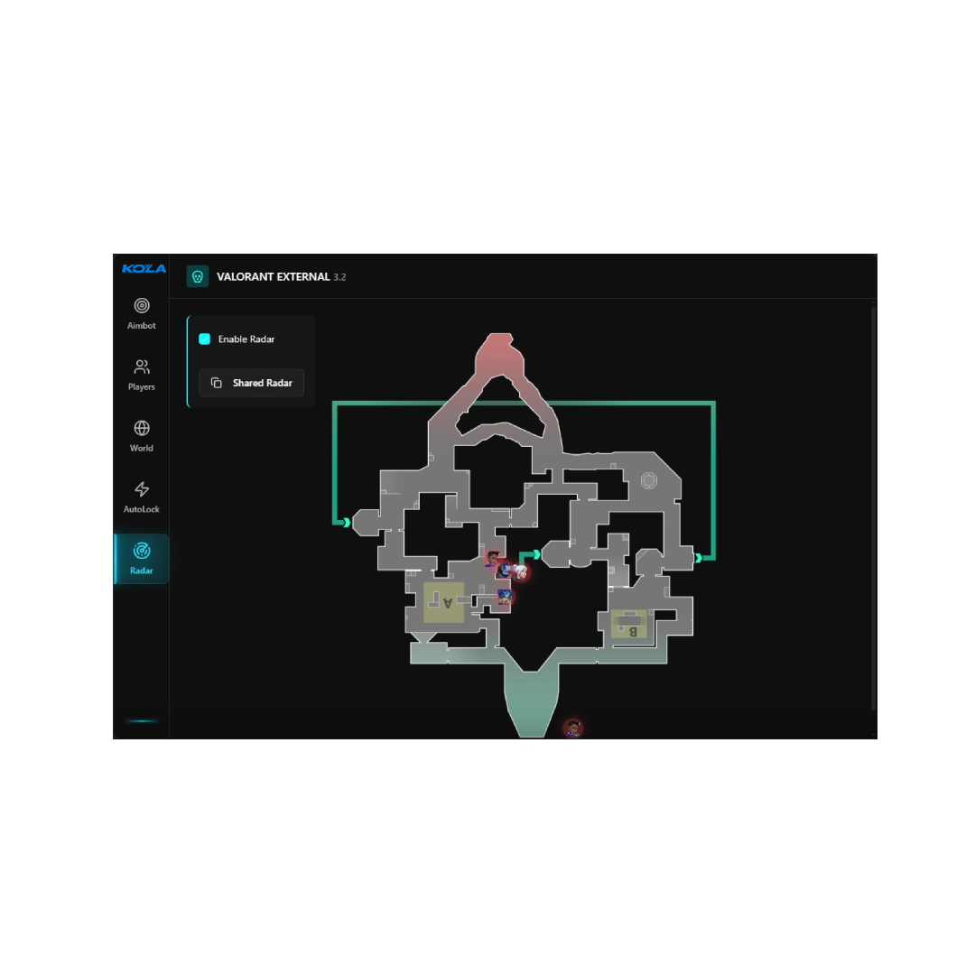Open the AutoLock lightning bolt section

pos(142,497)
